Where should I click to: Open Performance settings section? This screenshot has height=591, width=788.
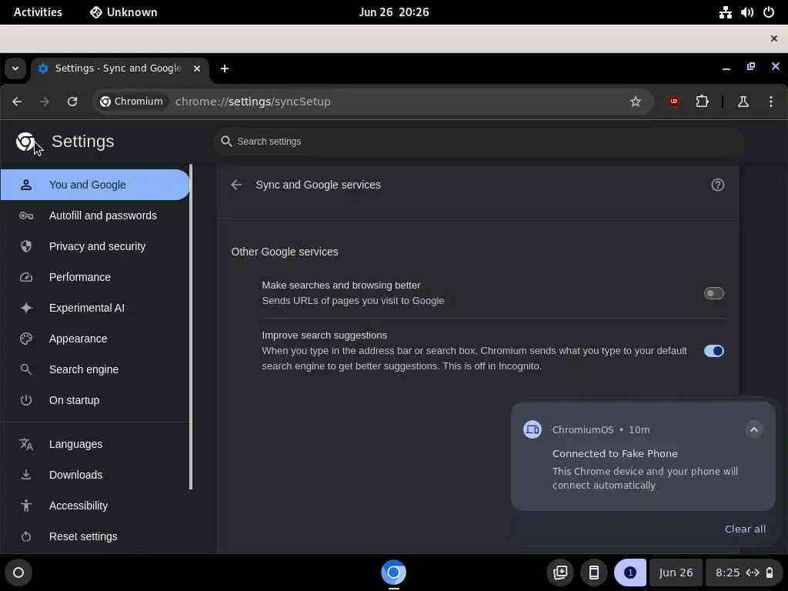tap(95, 277)
